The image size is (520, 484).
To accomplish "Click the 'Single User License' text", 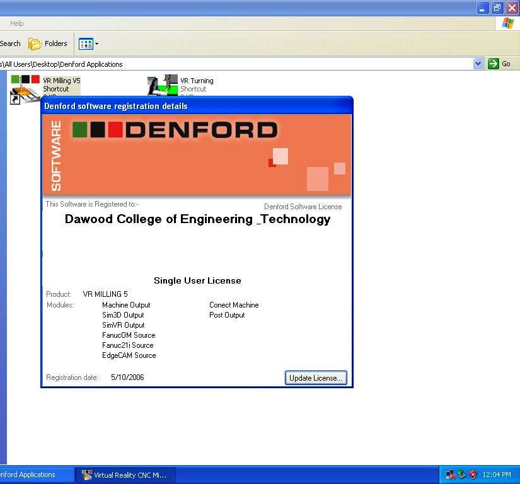I will point(197,280).
